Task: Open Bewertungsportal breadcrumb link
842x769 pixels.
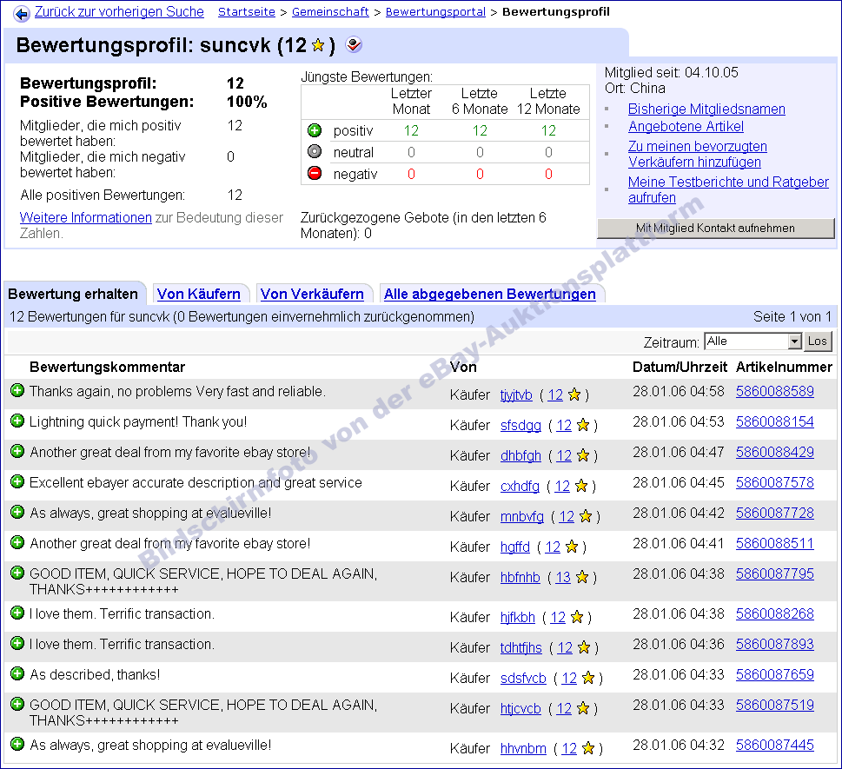Action: [x=435, y=12]
